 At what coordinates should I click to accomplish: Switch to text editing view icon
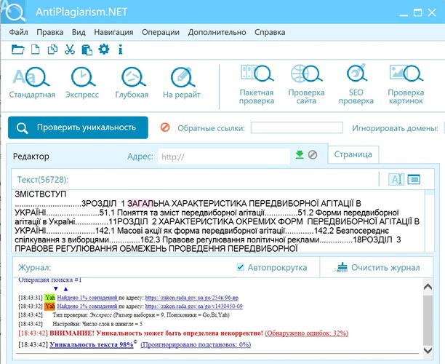(396, 179)
